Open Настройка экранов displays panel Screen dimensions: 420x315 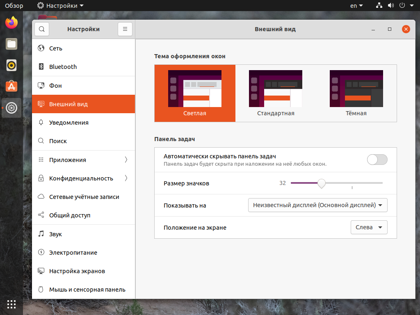pyautogui.click(x=83, y=271)
